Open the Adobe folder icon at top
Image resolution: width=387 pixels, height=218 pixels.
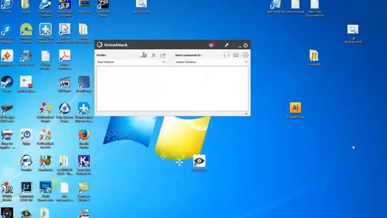pos(25,7)
